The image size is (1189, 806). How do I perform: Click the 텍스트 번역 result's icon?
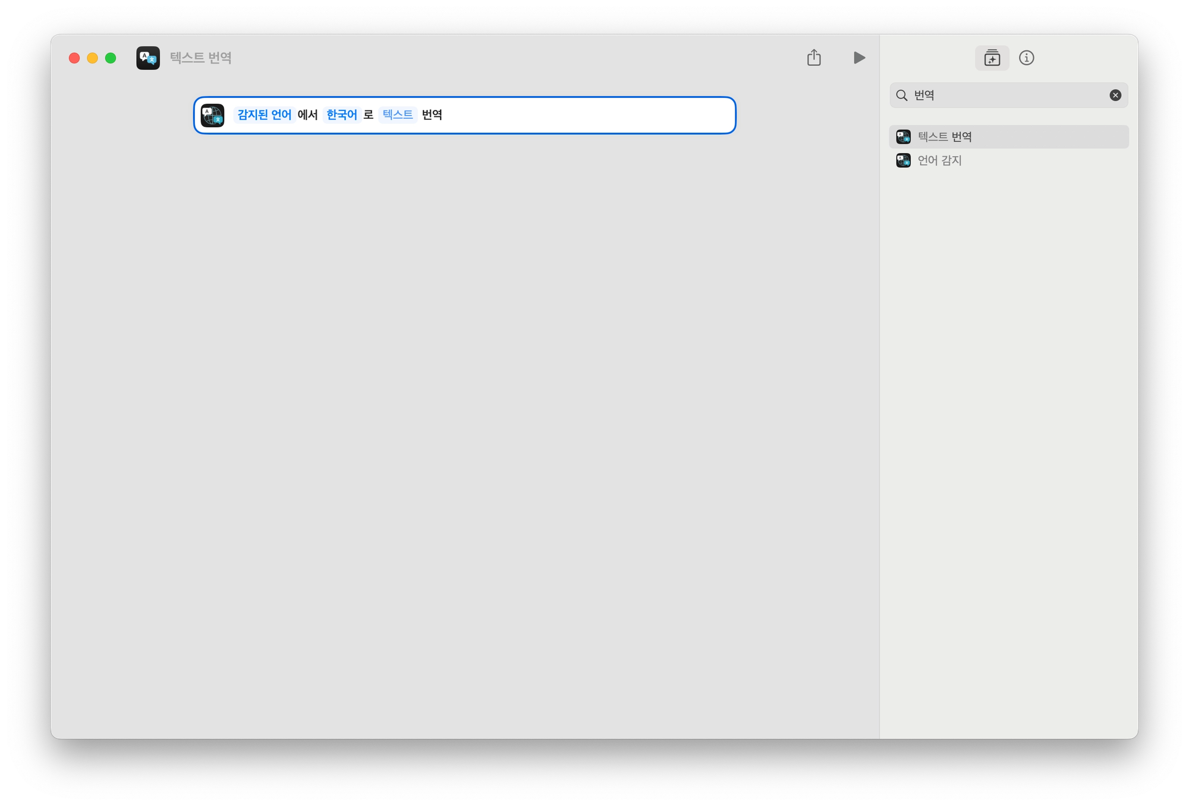pos(903,137)
